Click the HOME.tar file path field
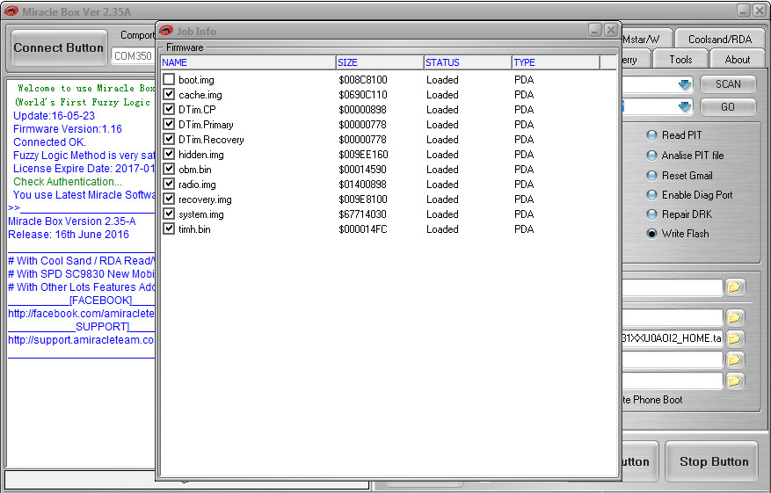 coord(673,338)
